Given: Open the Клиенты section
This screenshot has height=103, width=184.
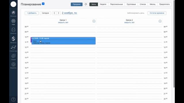Looking at the screenshot, I should (x=14, y=31).
